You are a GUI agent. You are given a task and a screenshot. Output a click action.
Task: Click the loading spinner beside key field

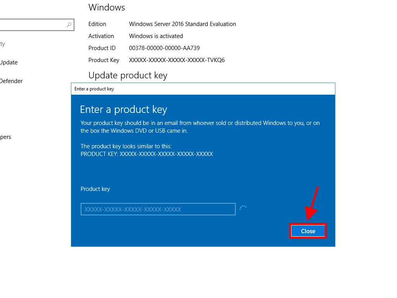pyautogui.click(x=243, y=208)
